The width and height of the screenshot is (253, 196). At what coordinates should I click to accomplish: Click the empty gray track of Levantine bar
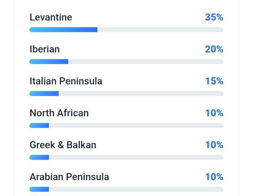point(160,30)
